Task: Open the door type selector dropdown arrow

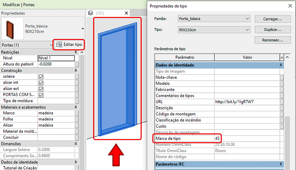Action: (x=82, y=29)
